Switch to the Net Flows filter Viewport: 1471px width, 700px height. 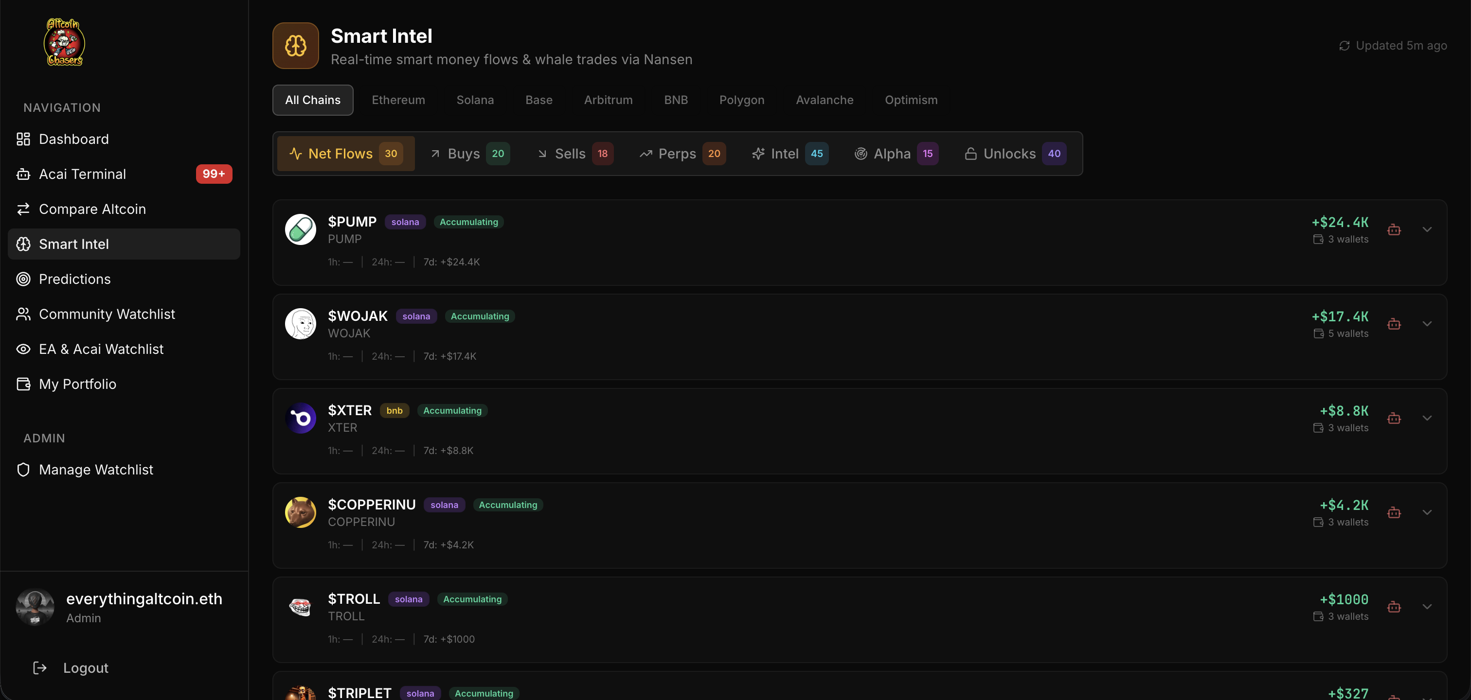[345, 154]
